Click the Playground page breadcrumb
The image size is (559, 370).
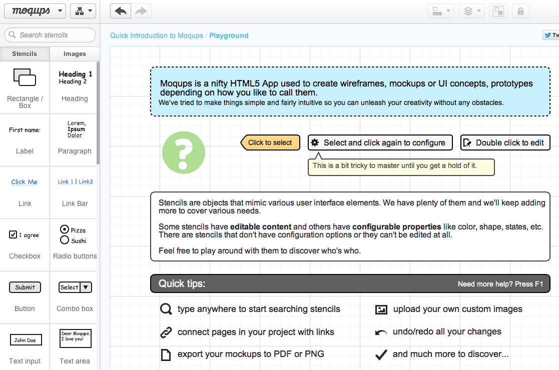click(229, 35)
